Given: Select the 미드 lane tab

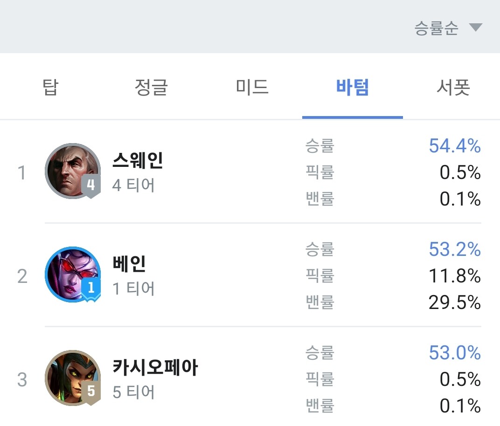Looking at the screenshot, I should (x=252, y=87).
